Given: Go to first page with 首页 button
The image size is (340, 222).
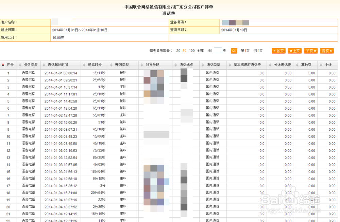Looking at the screenshot, I should [278, 51].
